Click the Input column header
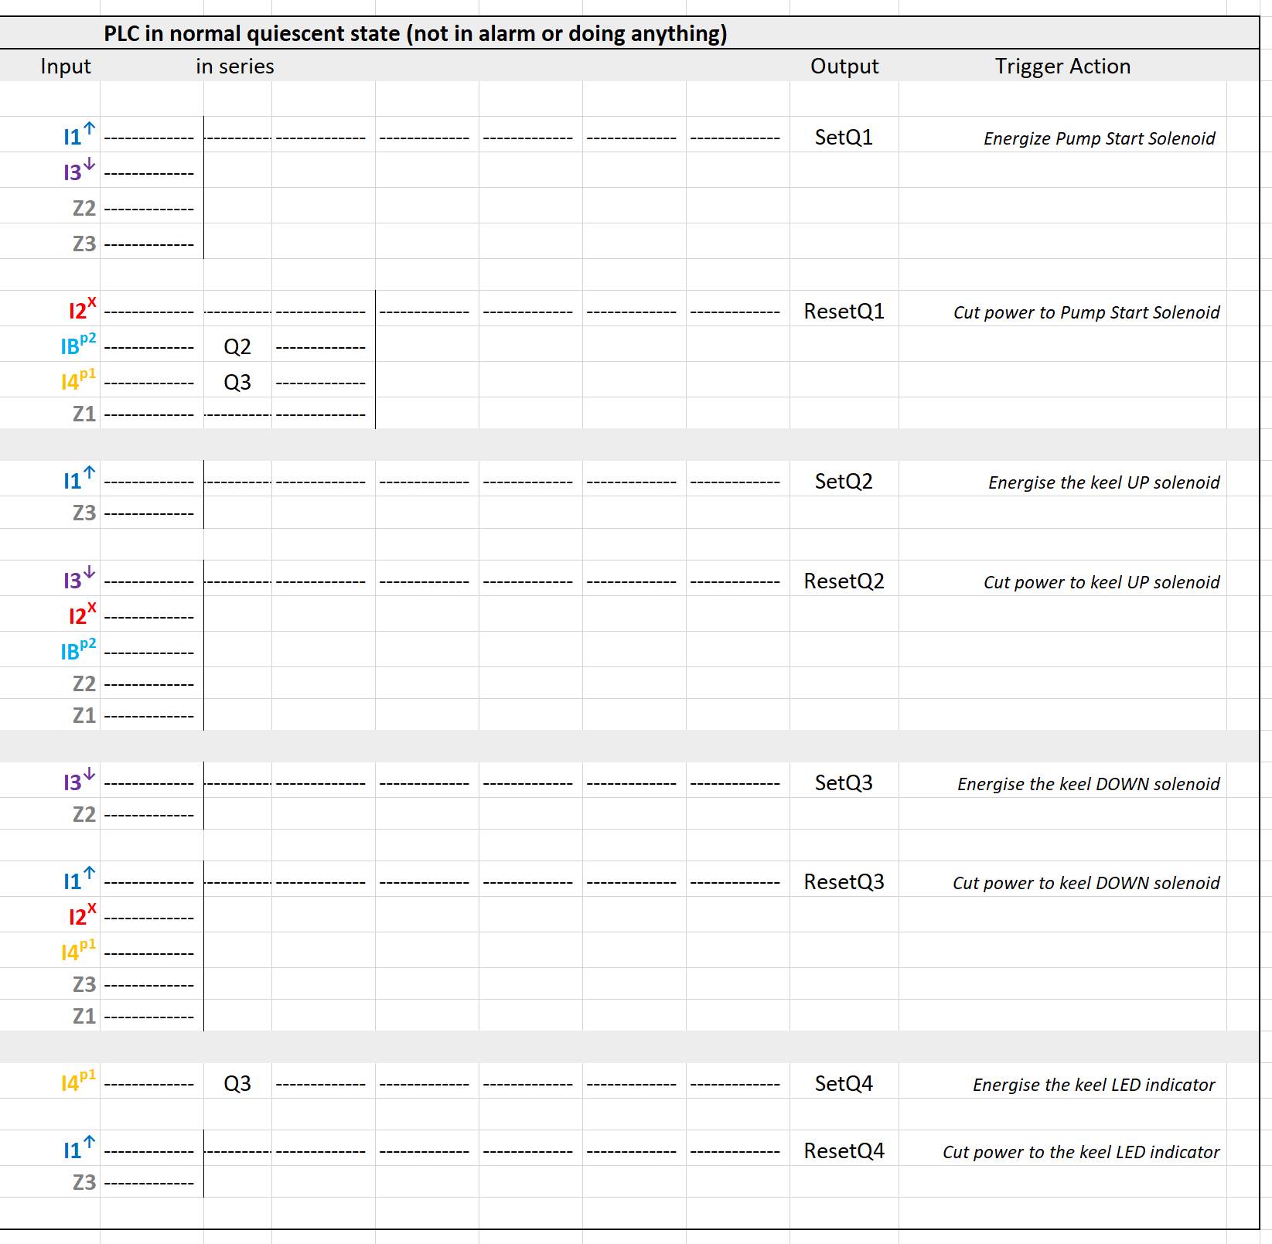1272x1244 pixels. (66, 66)
